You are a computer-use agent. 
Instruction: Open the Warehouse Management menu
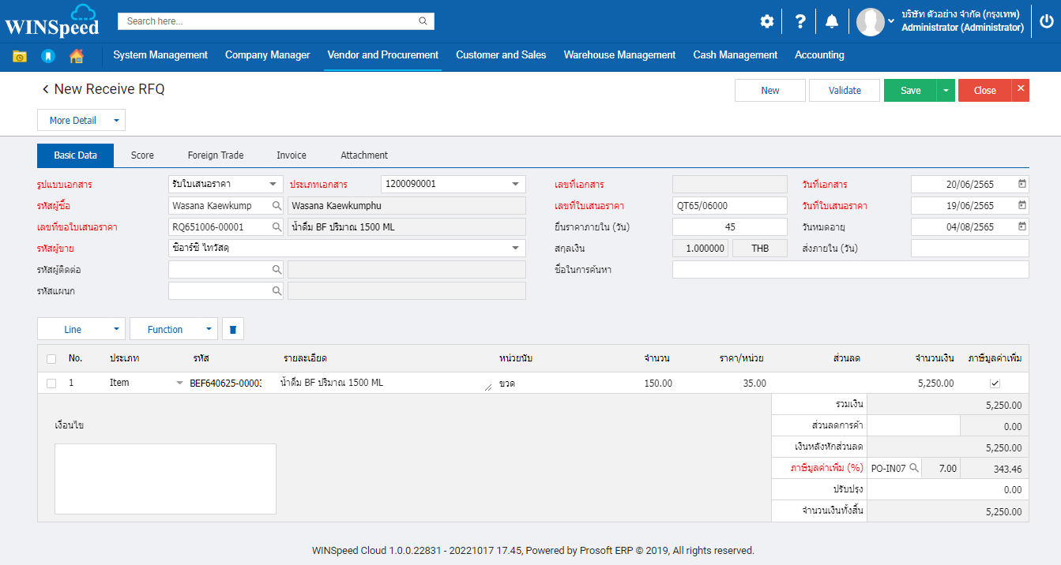point(619,55)
